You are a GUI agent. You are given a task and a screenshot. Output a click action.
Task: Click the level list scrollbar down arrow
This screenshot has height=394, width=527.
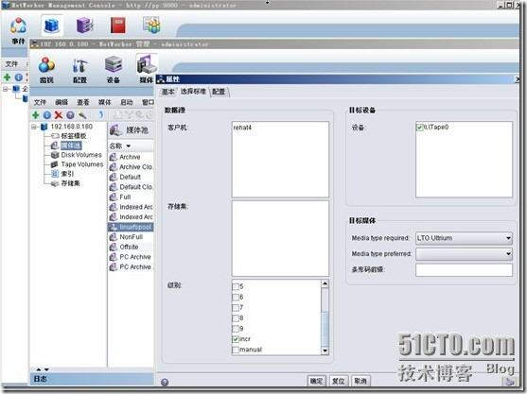(x=325, y=351)
